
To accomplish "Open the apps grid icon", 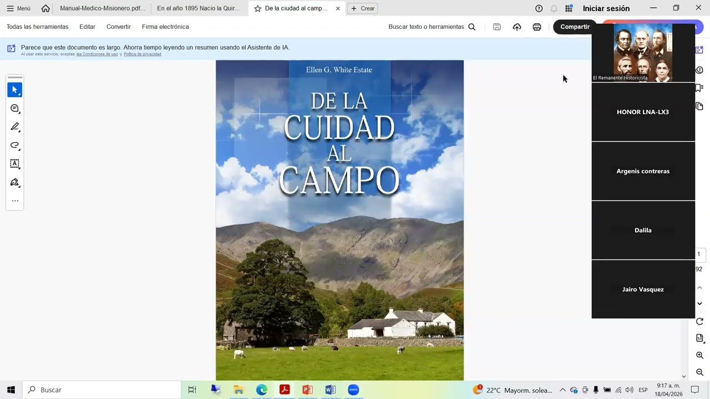I will 569,8.
